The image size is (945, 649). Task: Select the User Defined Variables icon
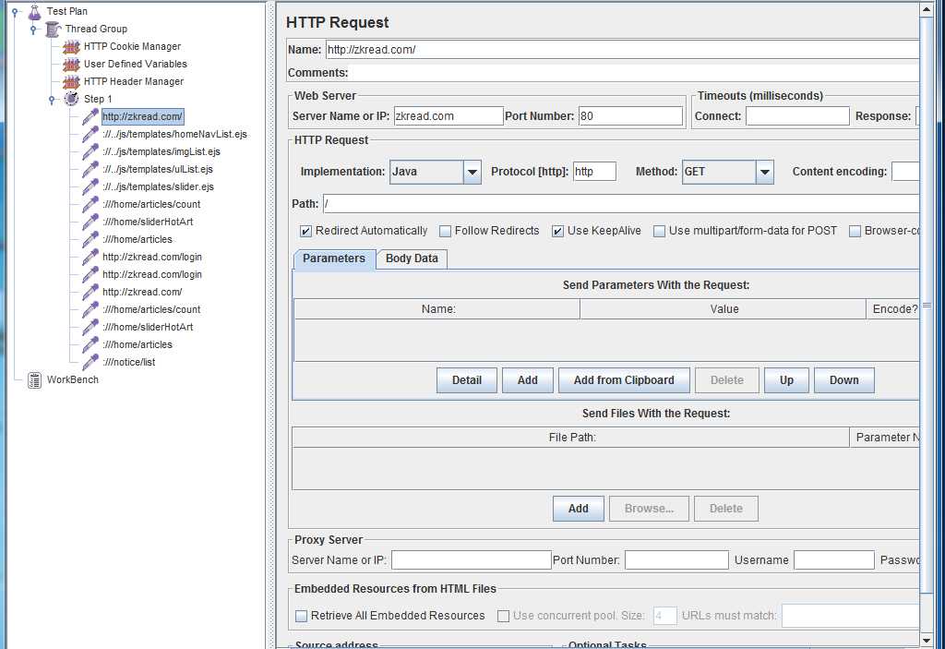(71, 65)
